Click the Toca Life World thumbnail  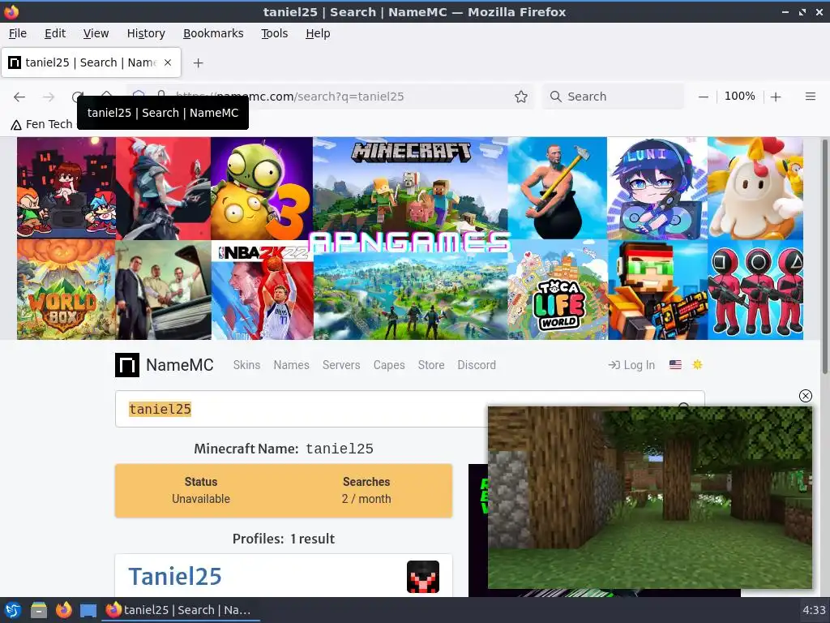[558, 290]
